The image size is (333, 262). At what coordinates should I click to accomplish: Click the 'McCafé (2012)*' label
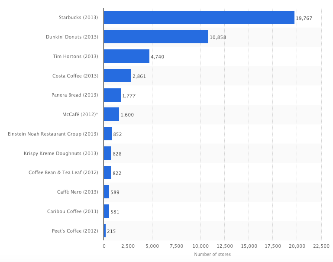tap(80, 114)
